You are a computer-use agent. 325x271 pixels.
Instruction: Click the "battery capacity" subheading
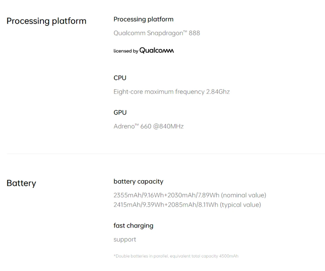[138, 182]
